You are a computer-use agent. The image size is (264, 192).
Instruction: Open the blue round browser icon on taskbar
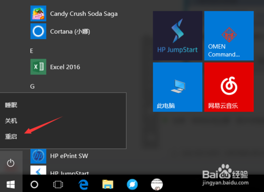(132, 185)
